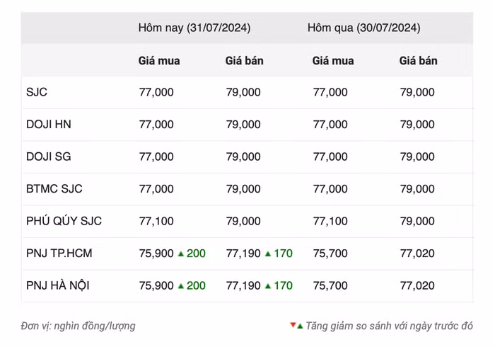Click PNJ HÀ NỘI increase value 170

pyautogui.click(x=283, y=285)
